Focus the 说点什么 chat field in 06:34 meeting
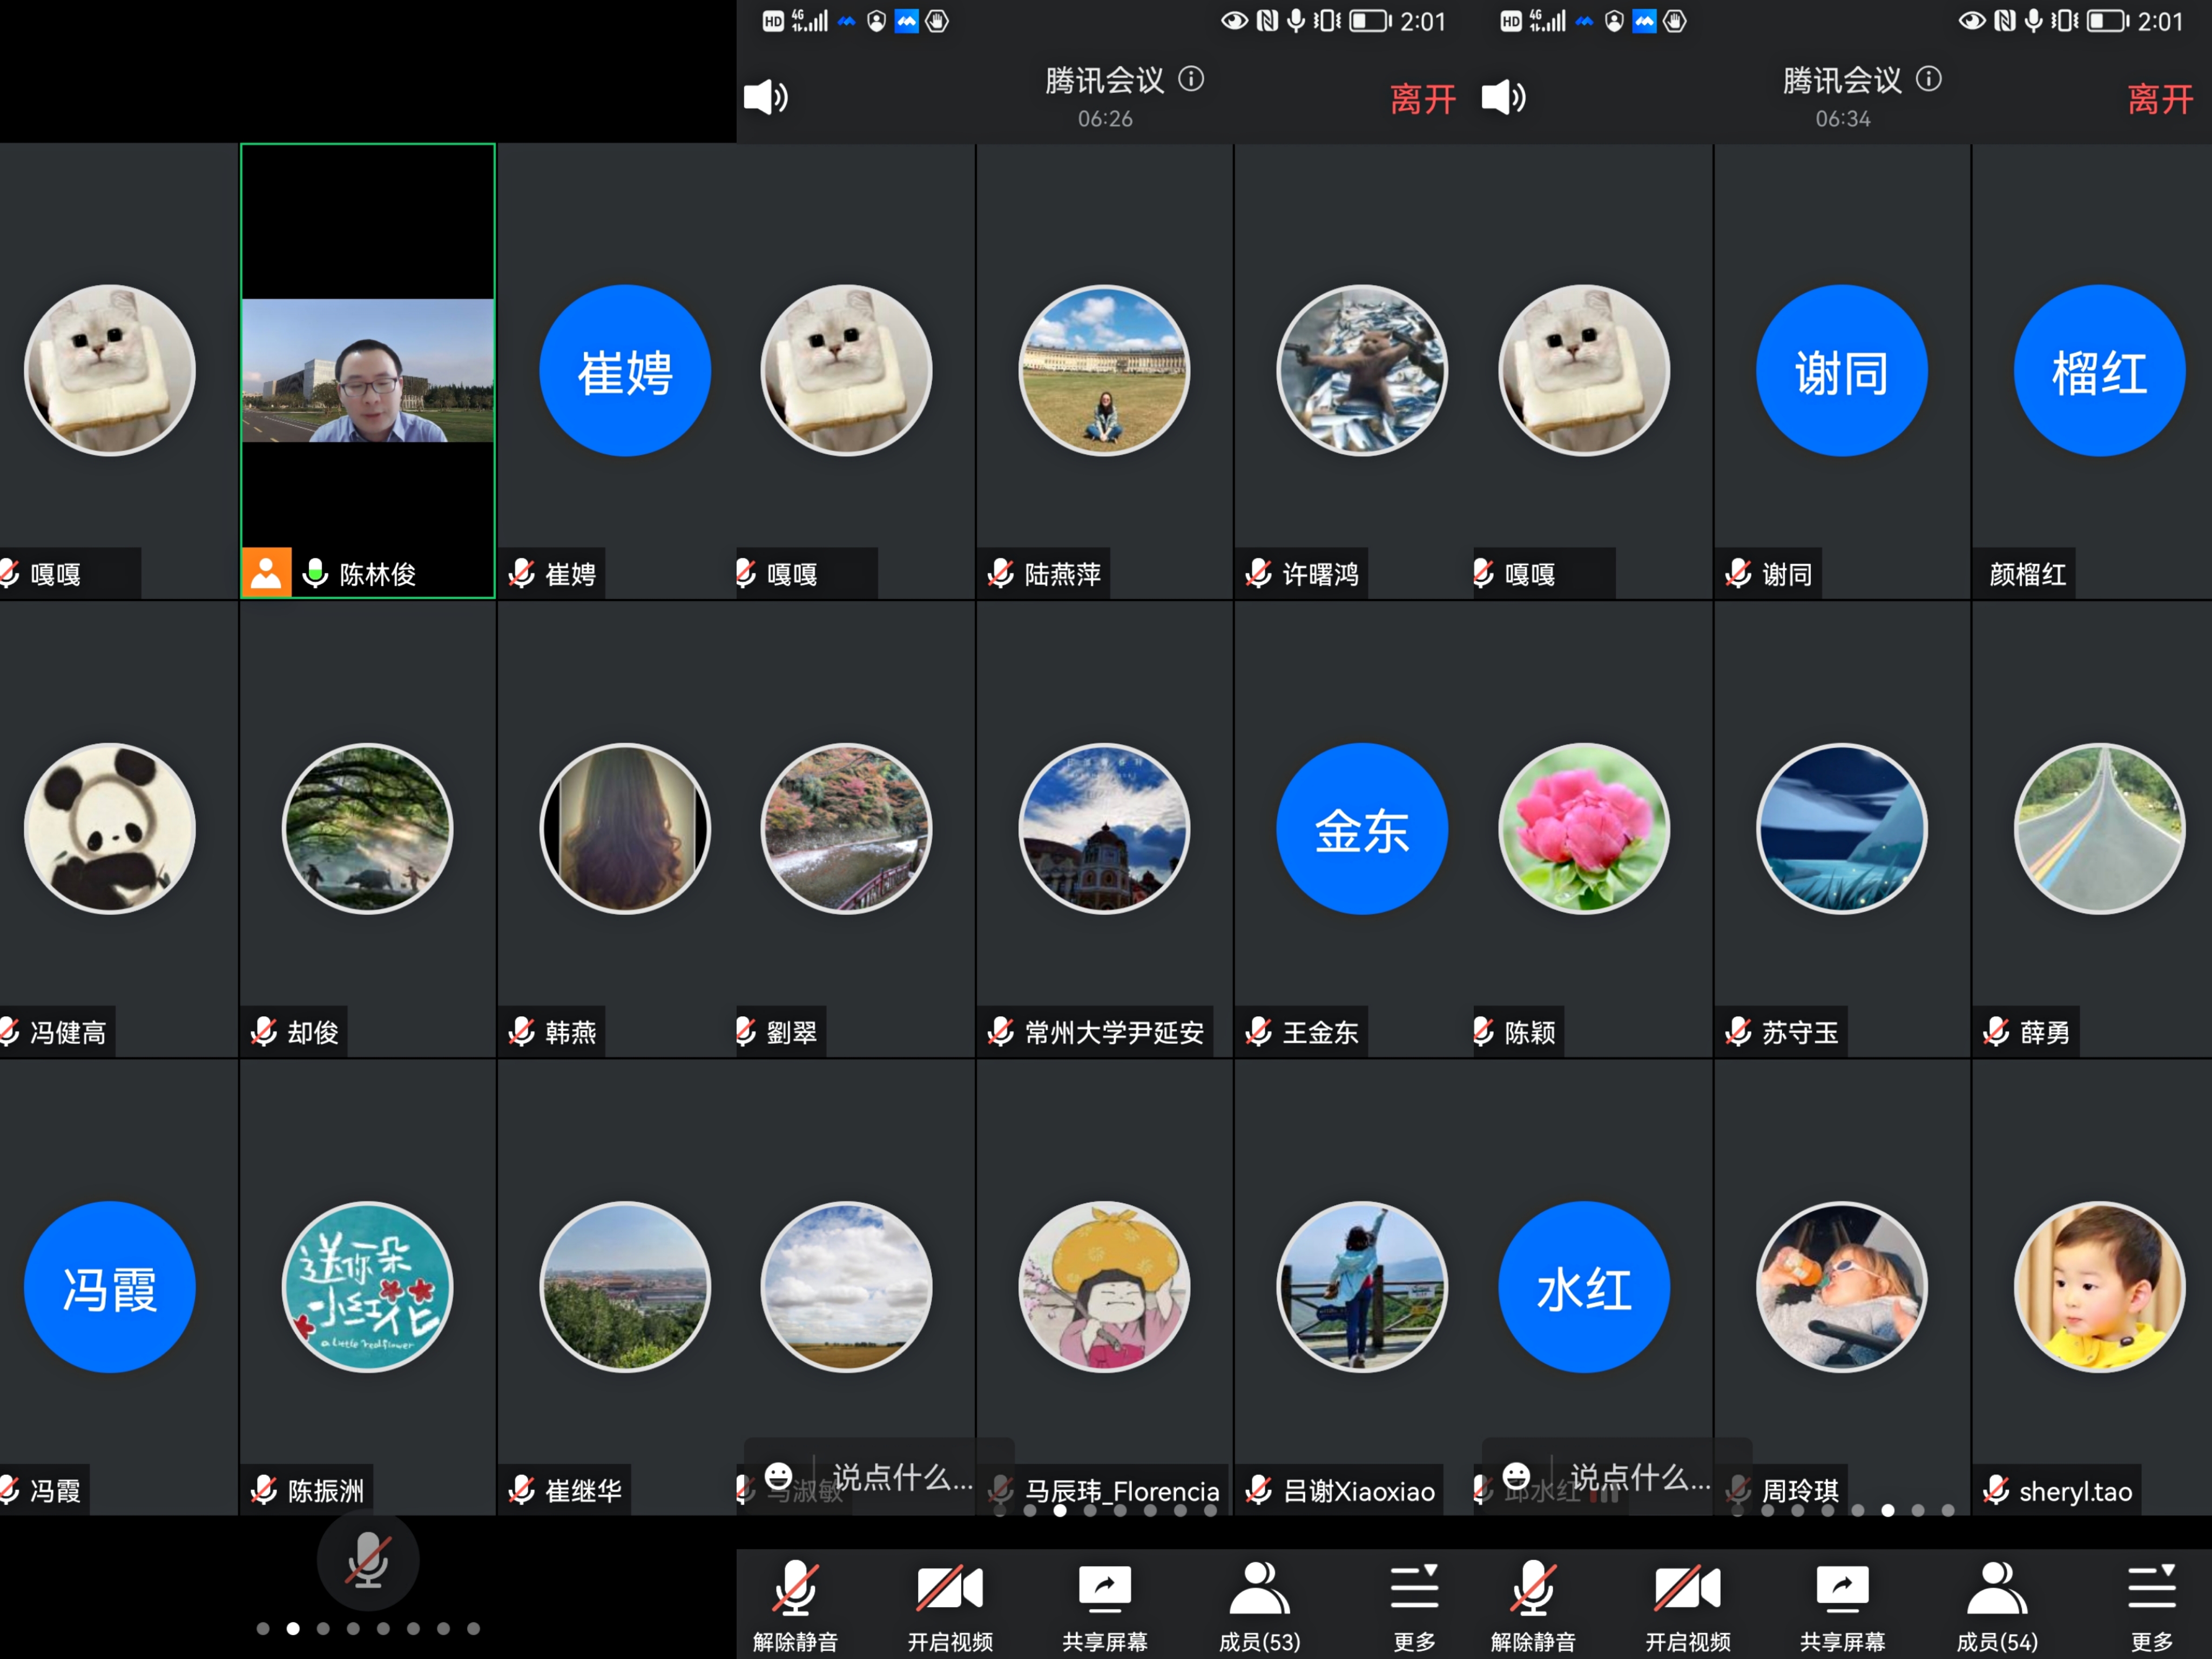This screenshot has height=1659, width=2212. tap(1640, 1476)
